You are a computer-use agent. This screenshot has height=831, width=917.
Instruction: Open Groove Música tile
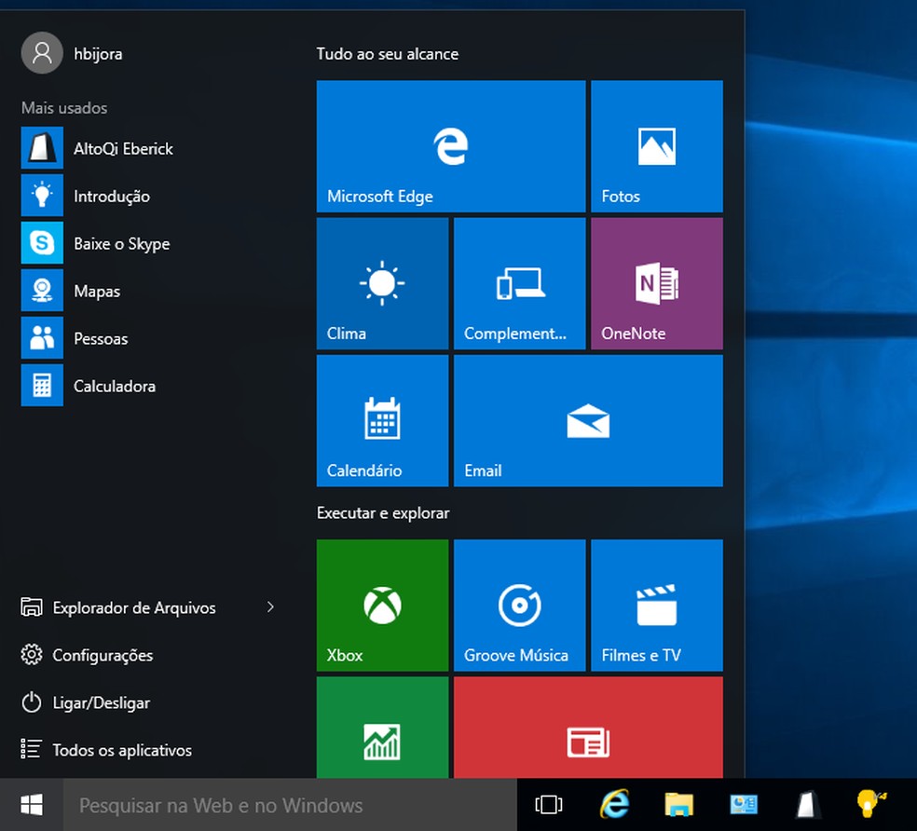coord(519,605)
